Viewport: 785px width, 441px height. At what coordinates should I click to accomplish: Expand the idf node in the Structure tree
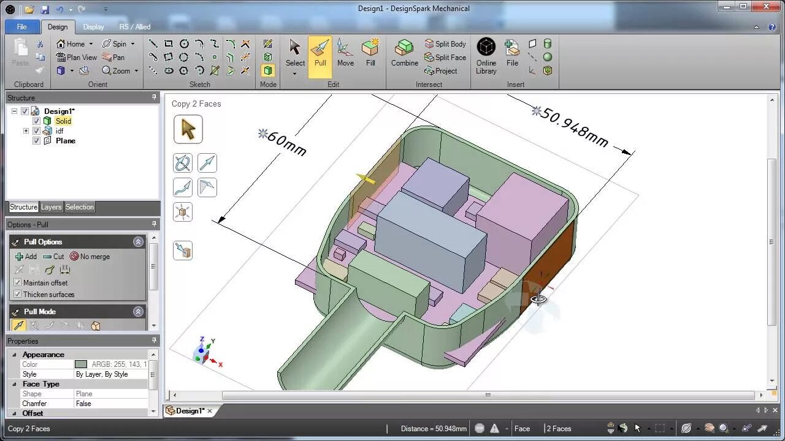(26, 130)
